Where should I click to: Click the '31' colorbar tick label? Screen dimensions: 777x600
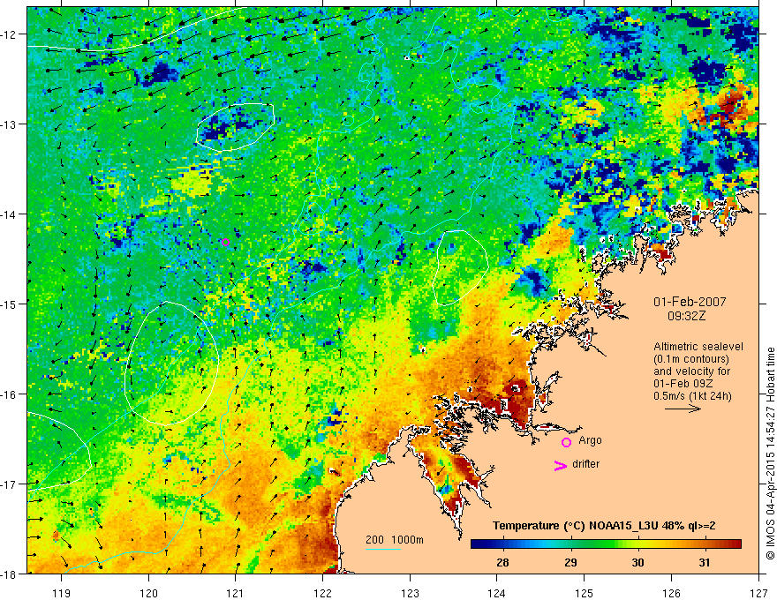[x=705, y=562]
